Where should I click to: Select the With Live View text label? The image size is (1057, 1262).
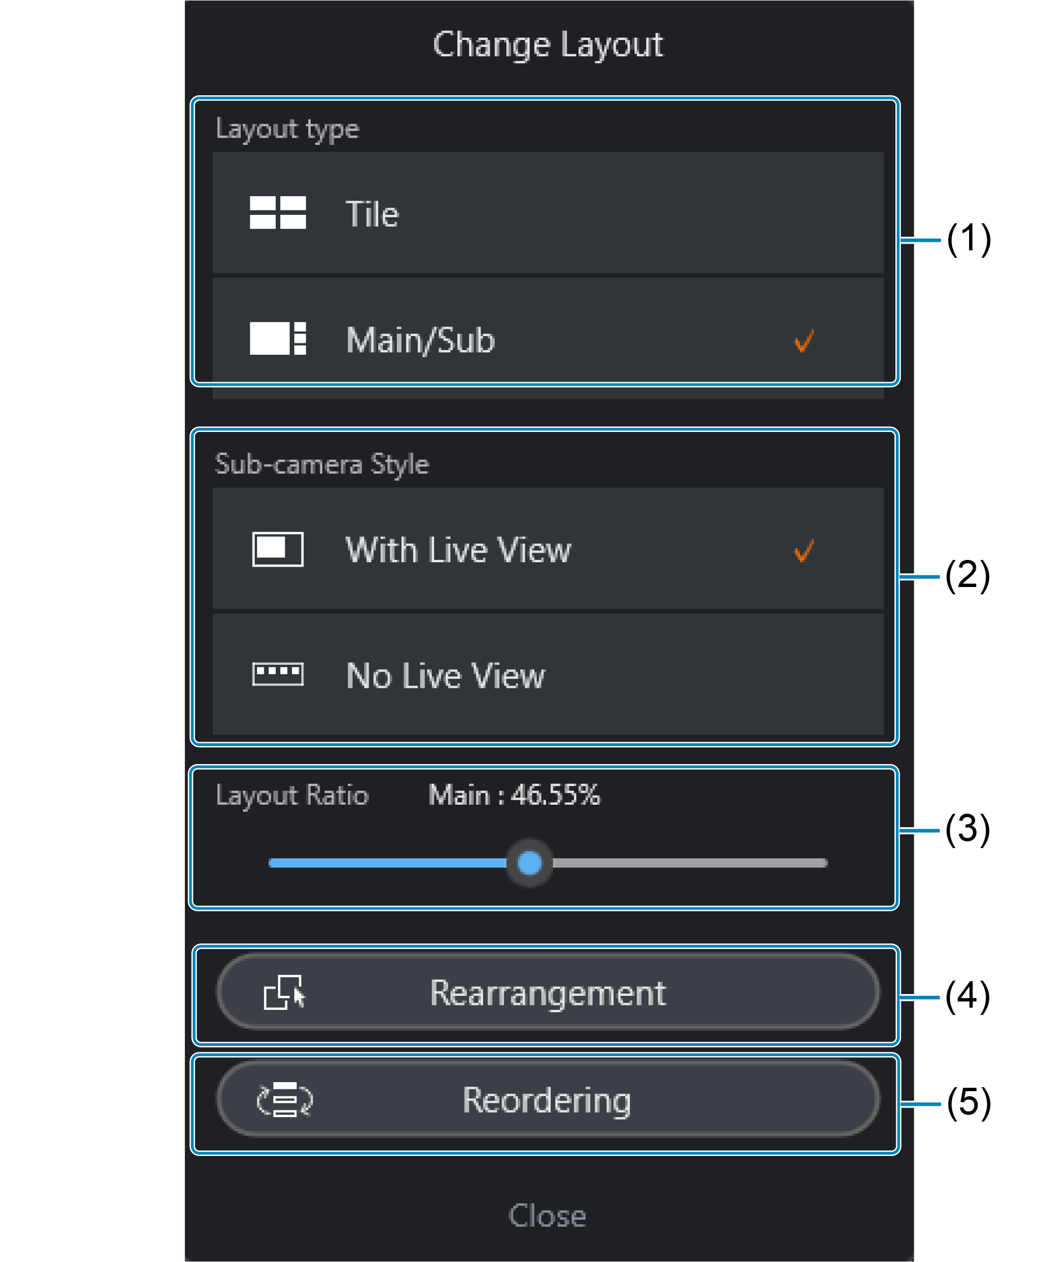click(458, 550)
